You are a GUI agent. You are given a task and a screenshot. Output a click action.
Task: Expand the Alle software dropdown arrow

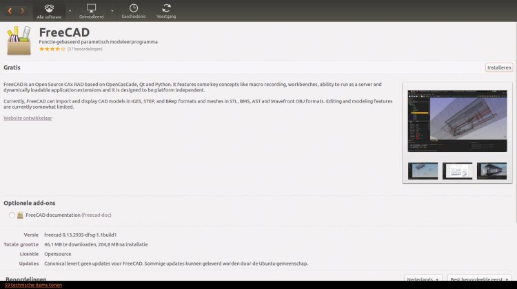[x=70, y=11]
